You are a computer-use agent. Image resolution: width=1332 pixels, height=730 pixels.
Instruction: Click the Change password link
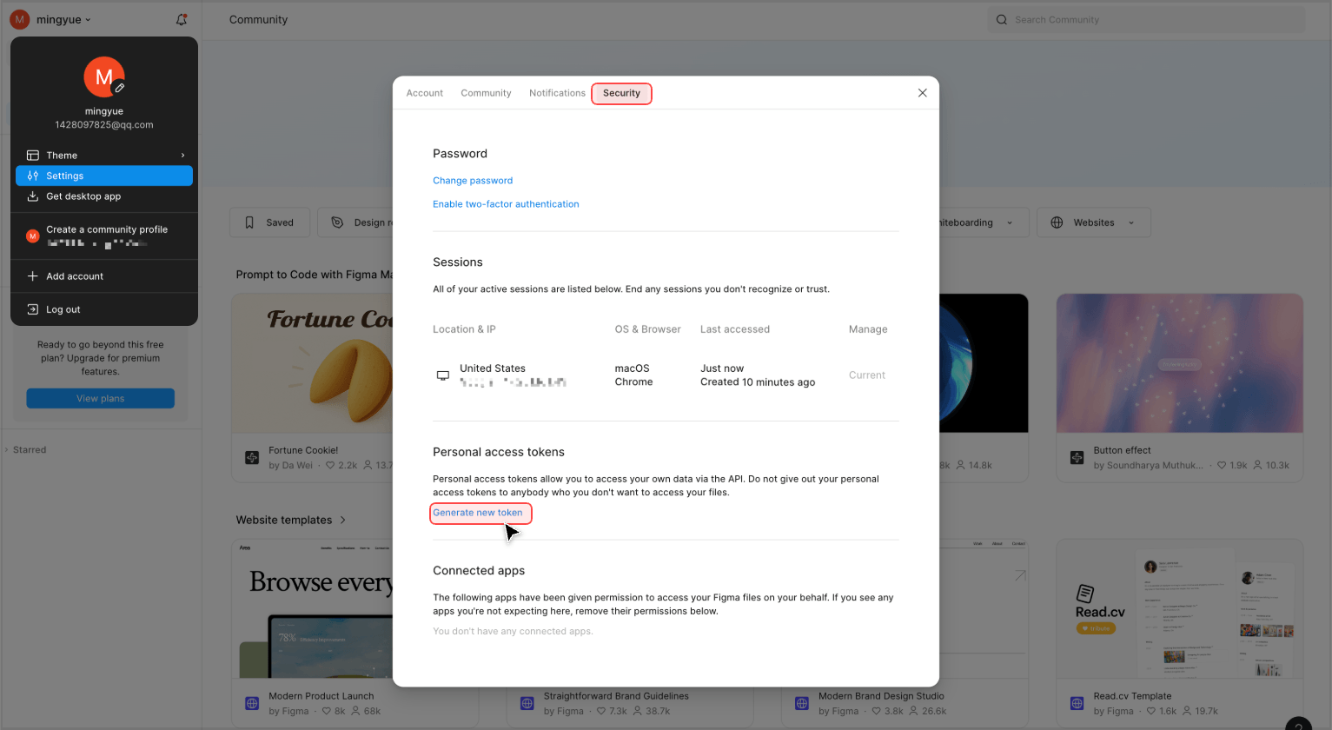pyautogui.click(x=473, y=181)
